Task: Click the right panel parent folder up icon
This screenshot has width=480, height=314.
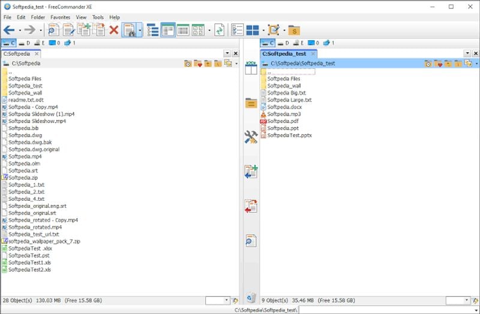Action: point(448,64)
